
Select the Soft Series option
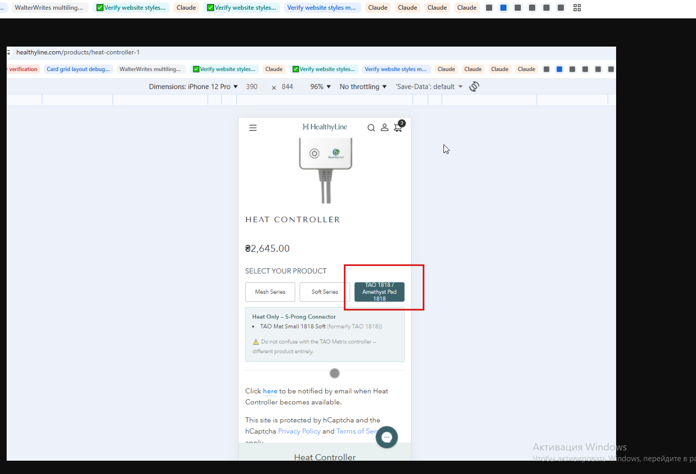click(x=325, y=292)
